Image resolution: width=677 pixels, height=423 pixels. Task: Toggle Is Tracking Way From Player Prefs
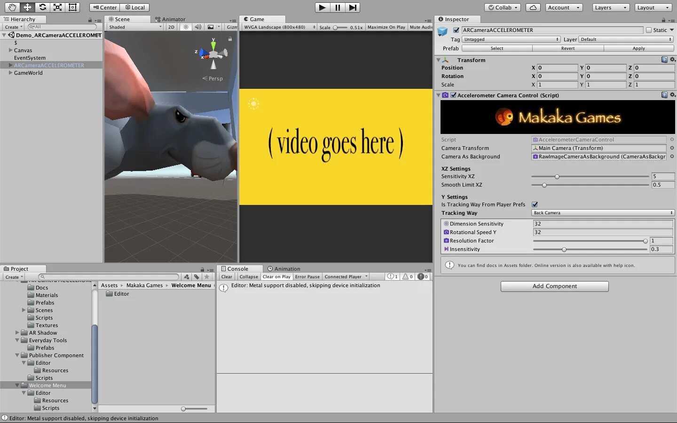535,204
